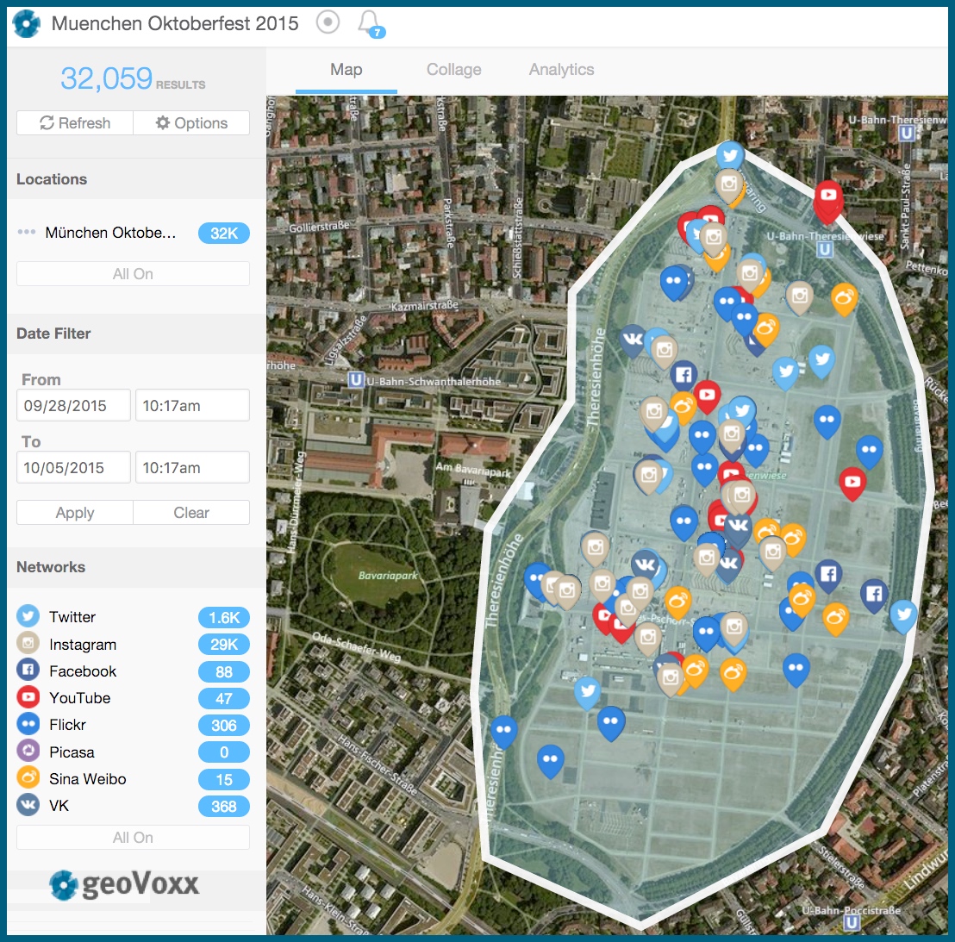Screen dimensions: 955x942
Task: Focus the To time field
Action: click(192, 467)
